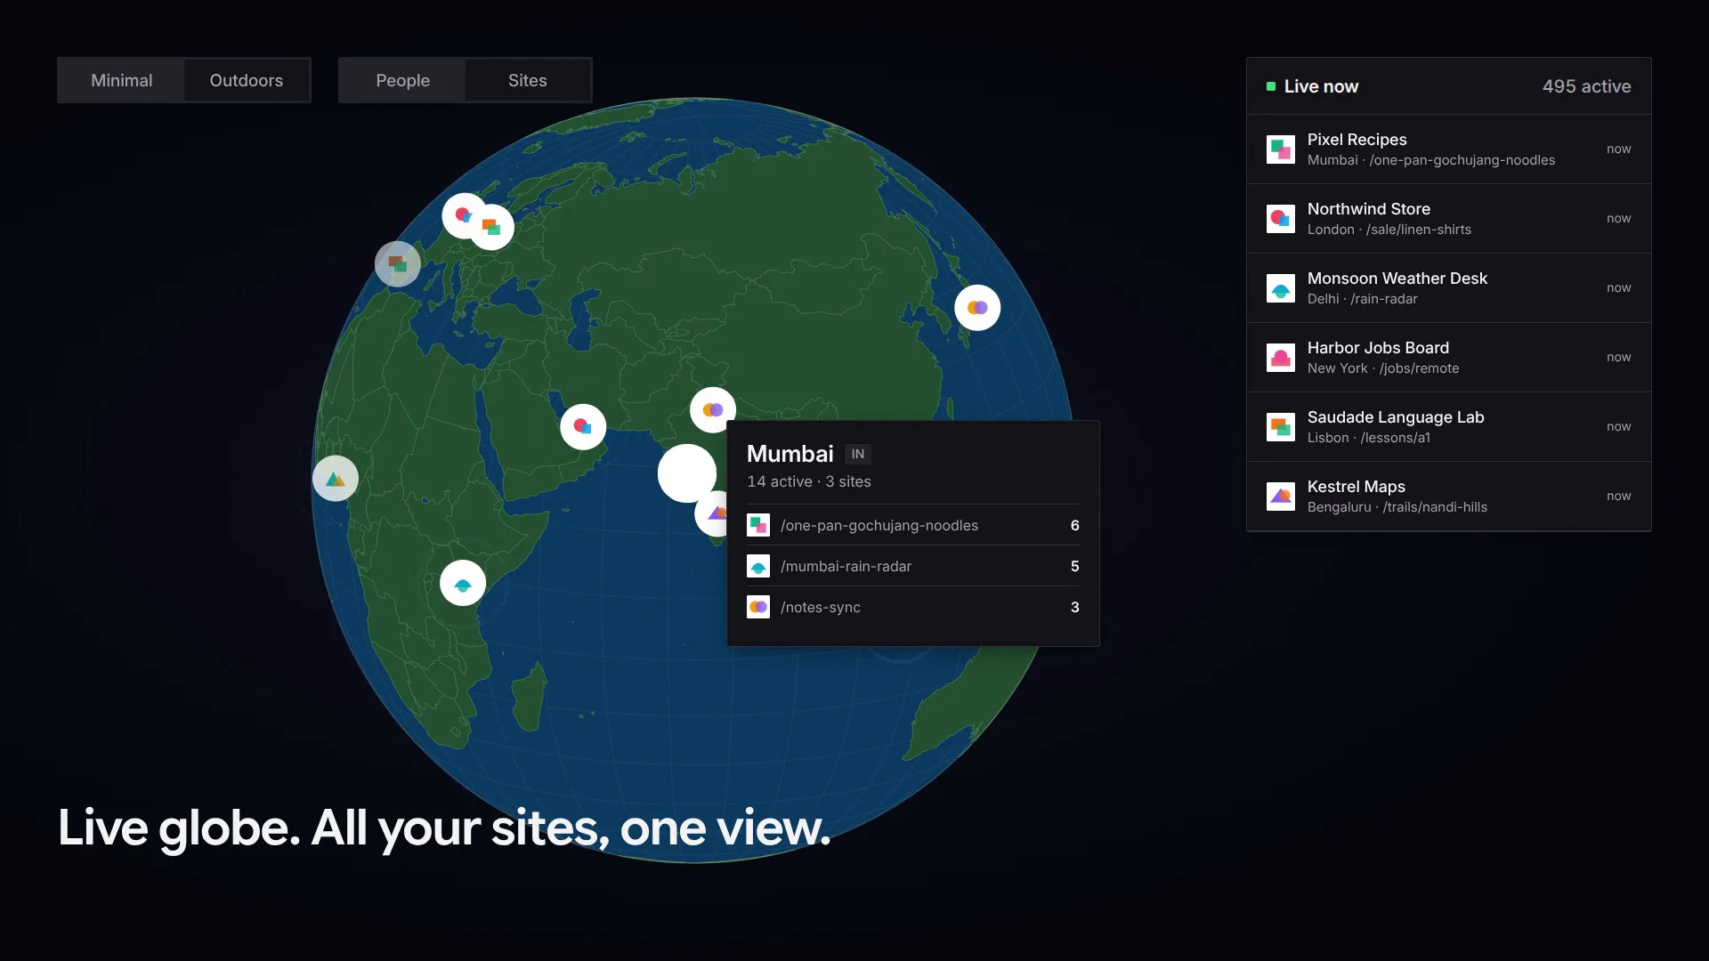This screenshot has width=1709, height=961.
Task: Open /one-pan-gochujang-noodles in Mumbai popup
Action: [912, 526]
